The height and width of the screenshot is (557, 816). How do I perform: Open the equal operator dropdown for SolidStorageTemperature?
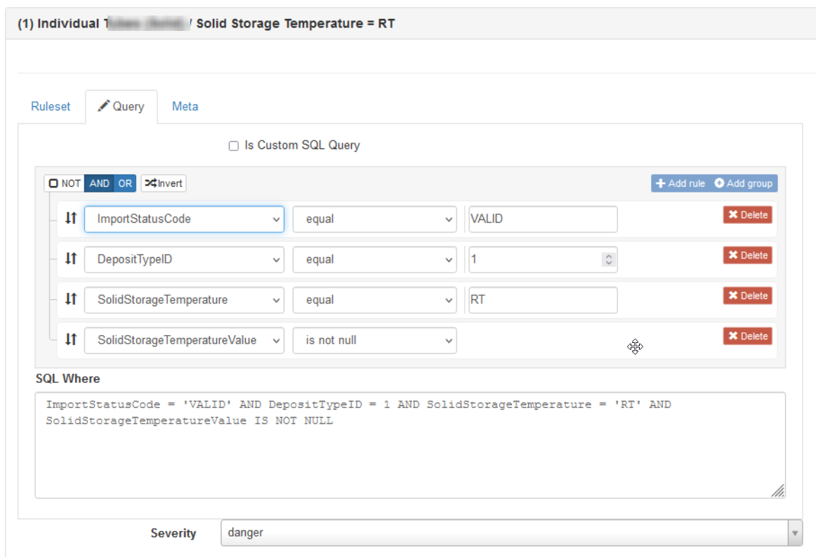pos(375,300)
